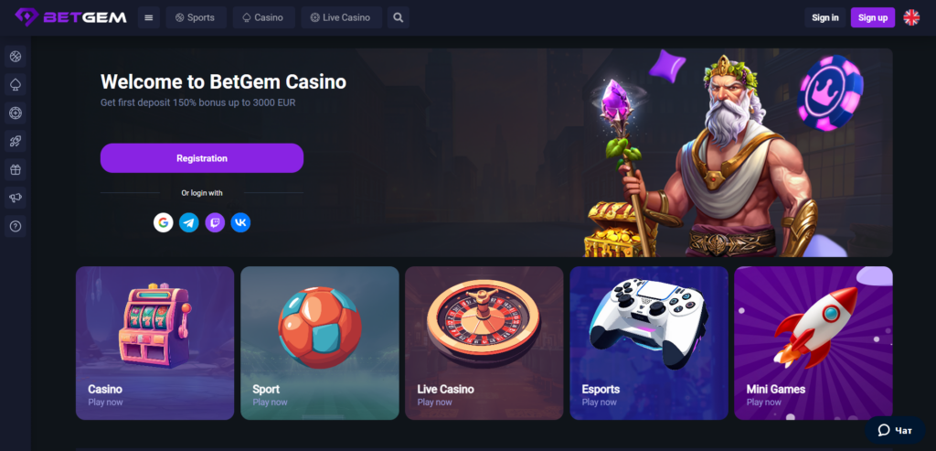Go to Sports in top navigation

click(196, 17)
